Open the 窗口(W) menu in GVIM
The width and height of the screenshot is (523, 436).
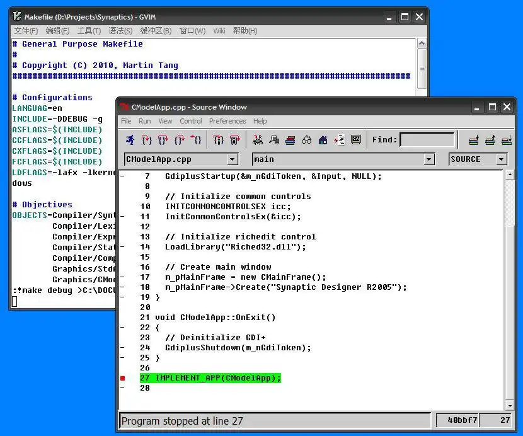click(x=192, y=31)
